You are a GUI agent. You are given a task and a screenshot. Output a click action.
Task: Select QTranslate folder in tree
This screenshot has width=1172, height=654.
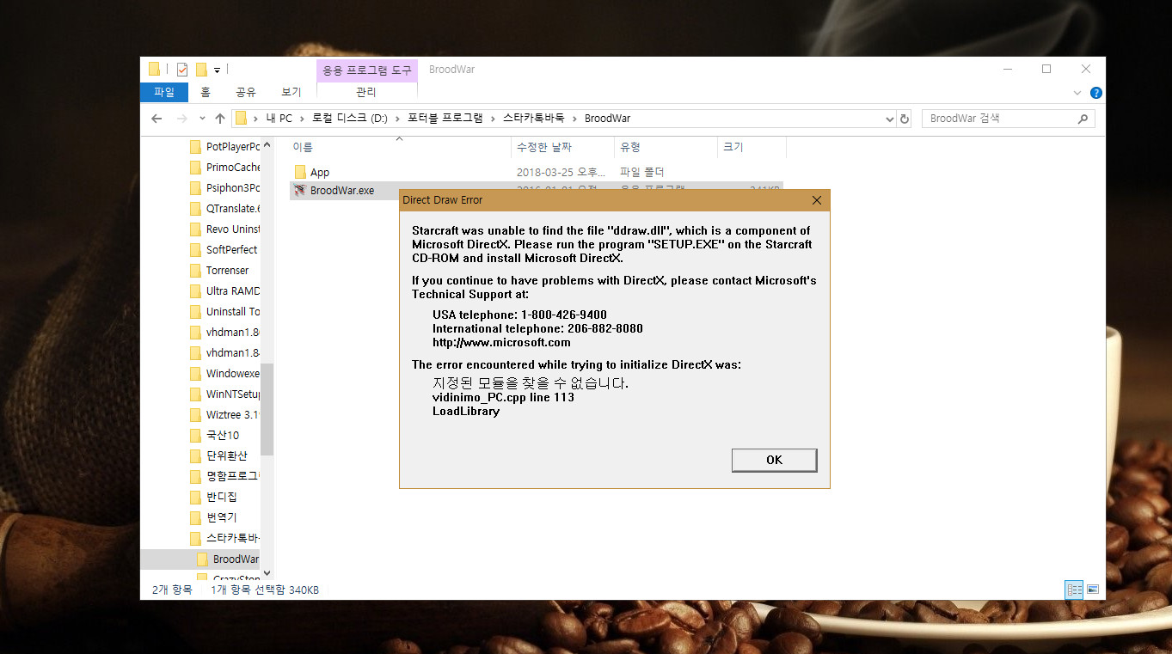tap(224, 209)
